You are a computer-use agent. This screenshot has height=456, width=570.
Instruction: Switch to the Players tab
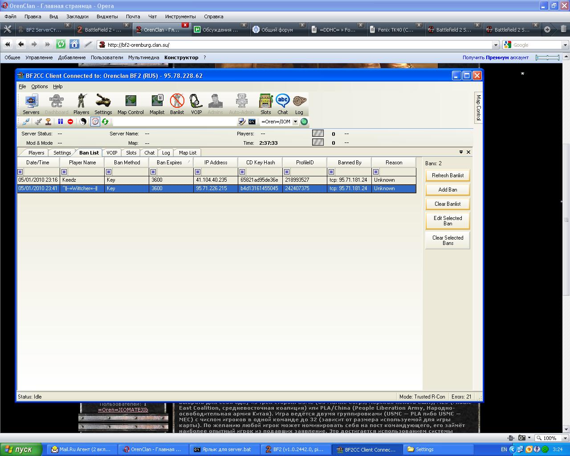(x=36, y=153)
